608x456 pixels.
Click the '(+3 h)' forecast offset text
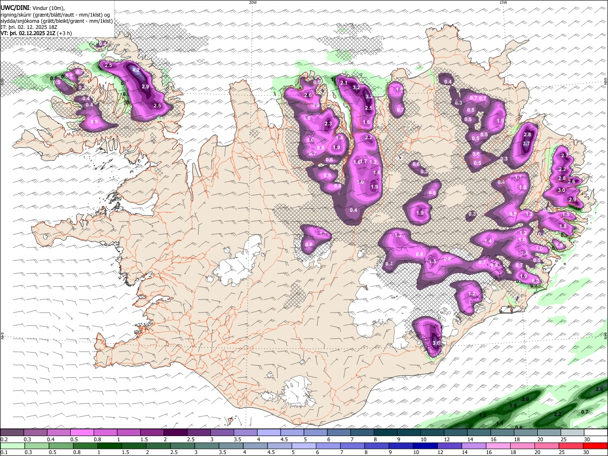pyautogui.click(x=65, y=33)
